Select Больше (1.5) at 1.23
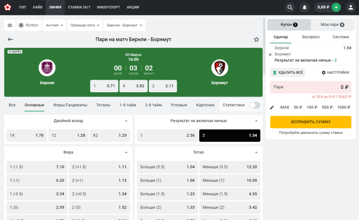Screen dimensions: 359x220 click(167, 194)
